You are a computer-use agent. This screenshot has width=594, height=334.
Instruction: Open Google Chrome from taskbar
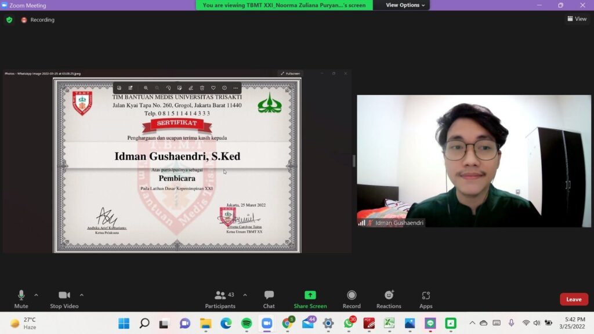point(288,324)
